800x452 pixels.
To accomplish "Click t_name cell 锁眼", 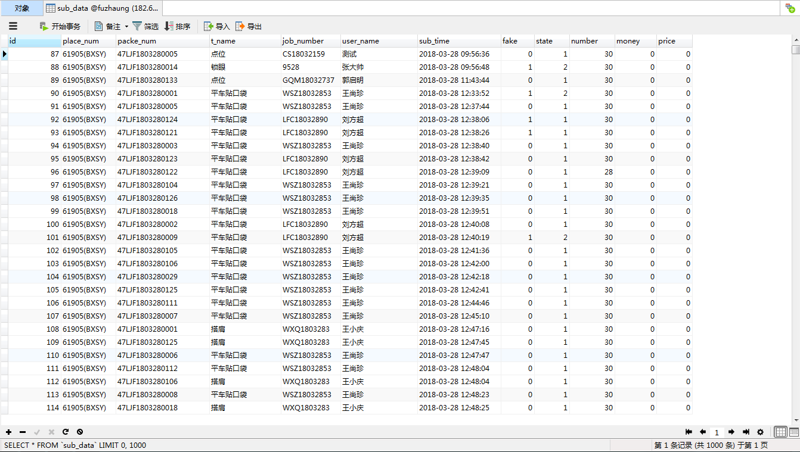I will tap(245, 67).
